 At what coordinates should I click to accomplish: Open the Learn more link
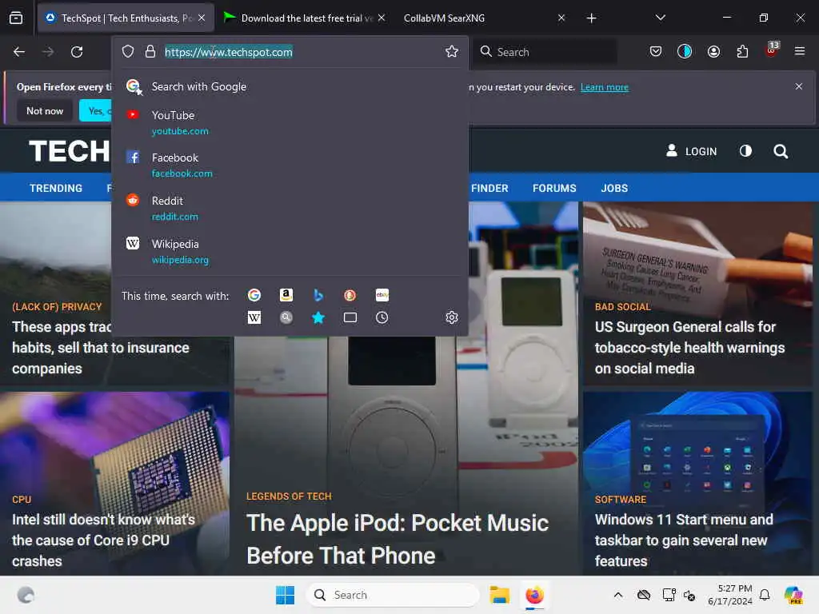tap(605, 87)
